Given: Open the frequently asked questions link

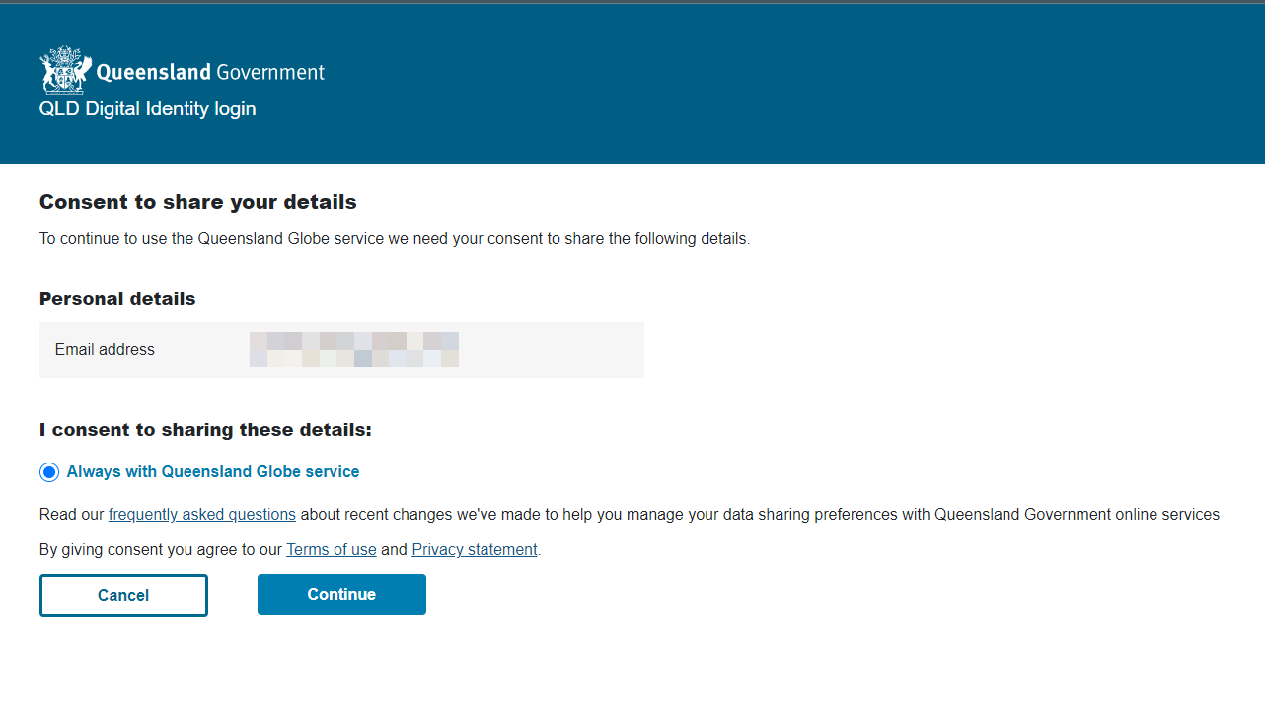Looking at the screenshot, I should coord(201,514).
